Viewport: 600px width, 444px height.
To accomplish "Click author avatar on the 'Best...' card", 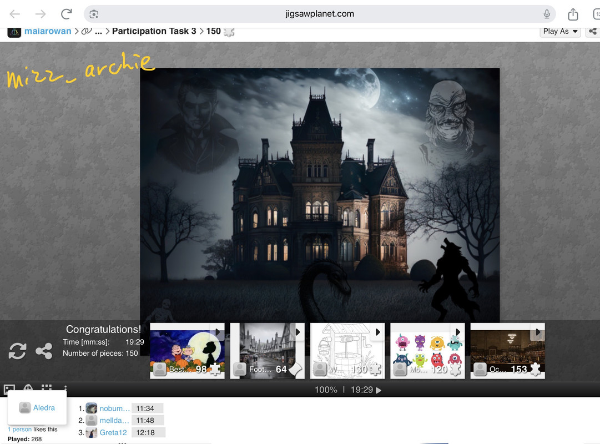I will [x=159, y=370].
